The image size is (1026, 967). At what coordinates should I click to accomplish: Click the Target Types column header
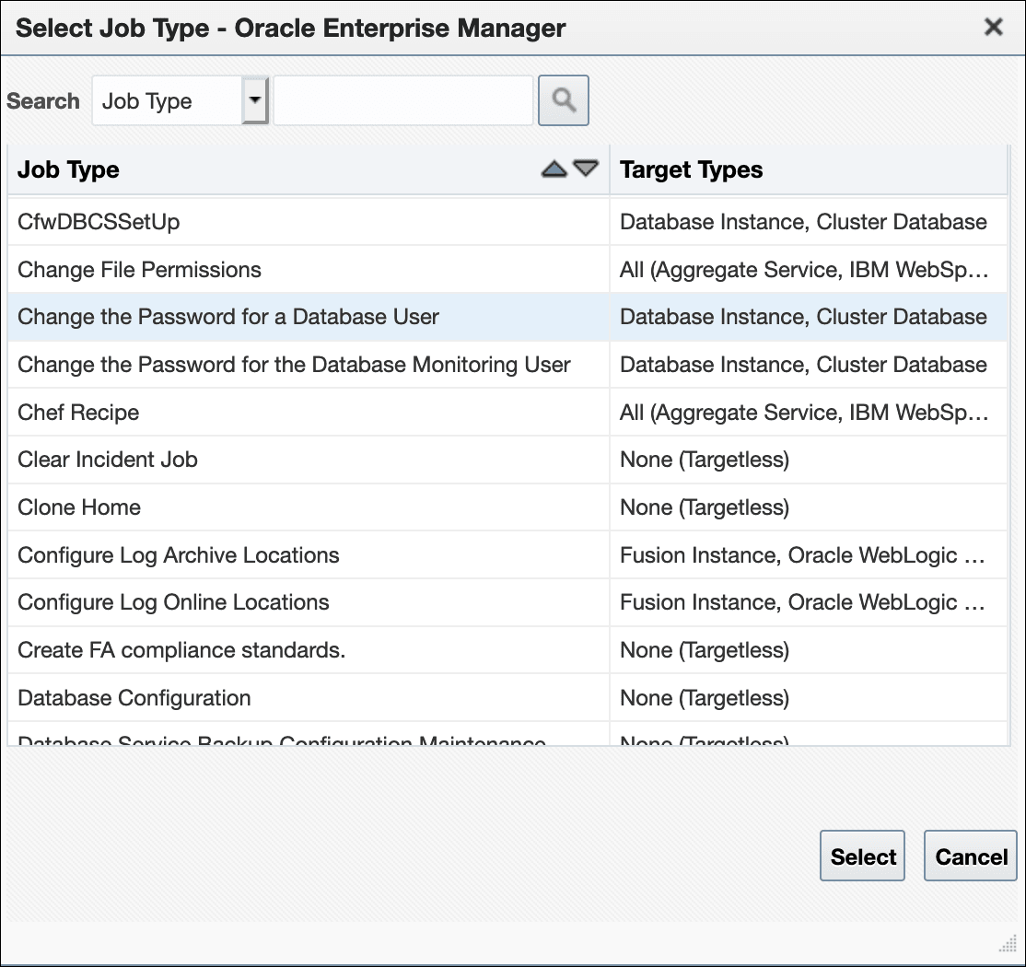(x=692, y=169)
